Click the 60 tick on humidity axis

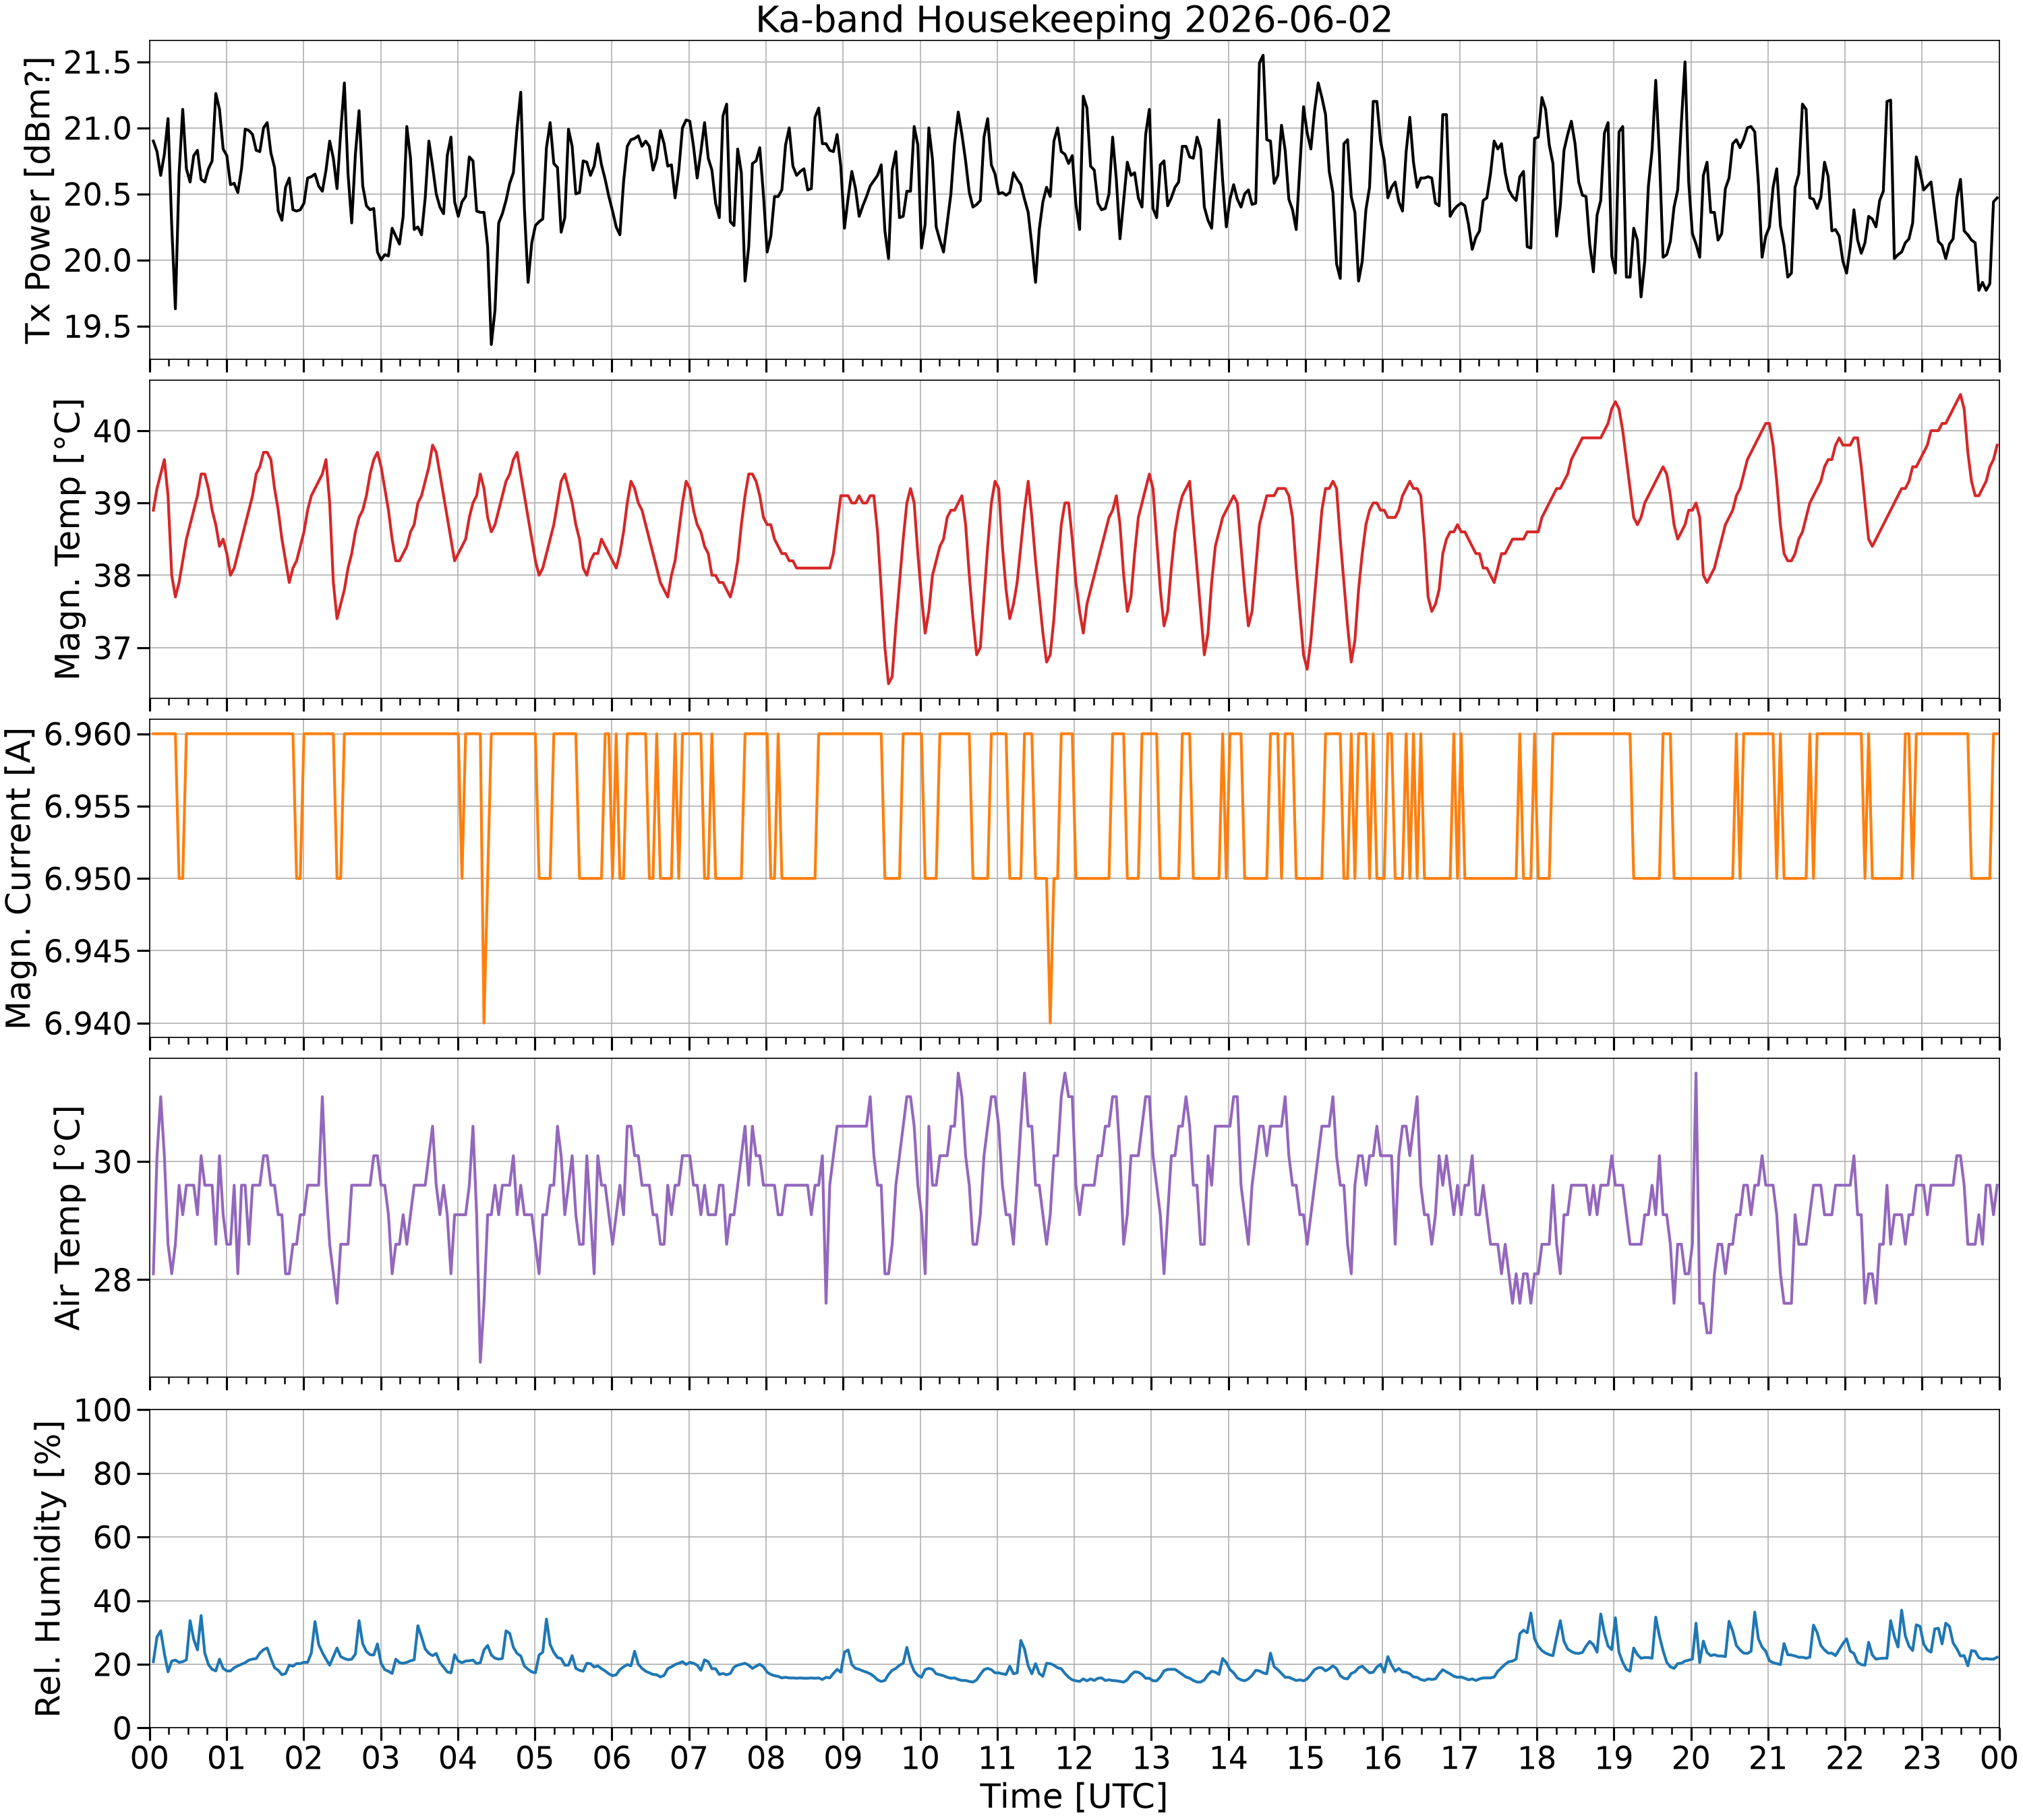[x=113, y=1537]
